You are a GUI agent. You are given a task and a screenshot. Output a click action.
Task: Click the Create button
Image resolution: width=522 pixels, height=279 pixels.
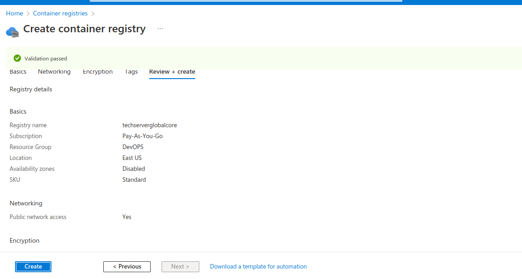coord(33,266)
